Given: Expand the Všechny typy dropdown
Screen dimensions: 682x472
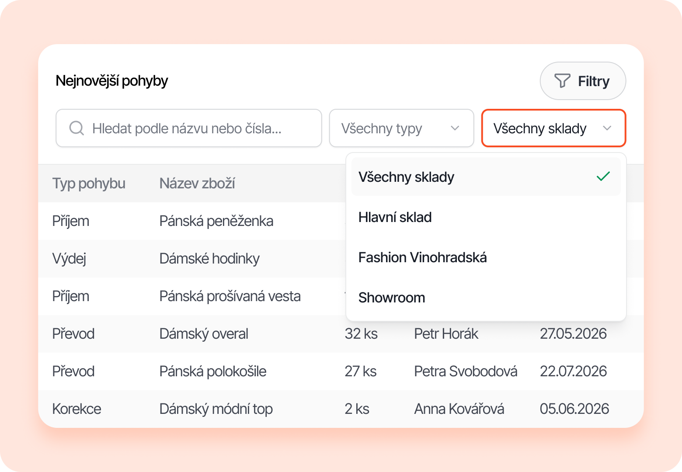Looking at the screenshot, I should [x=401, y=128].
